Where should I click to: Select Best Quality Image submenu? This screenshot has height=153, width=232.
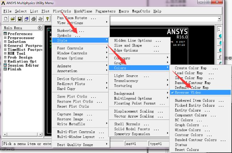(80, 144)
